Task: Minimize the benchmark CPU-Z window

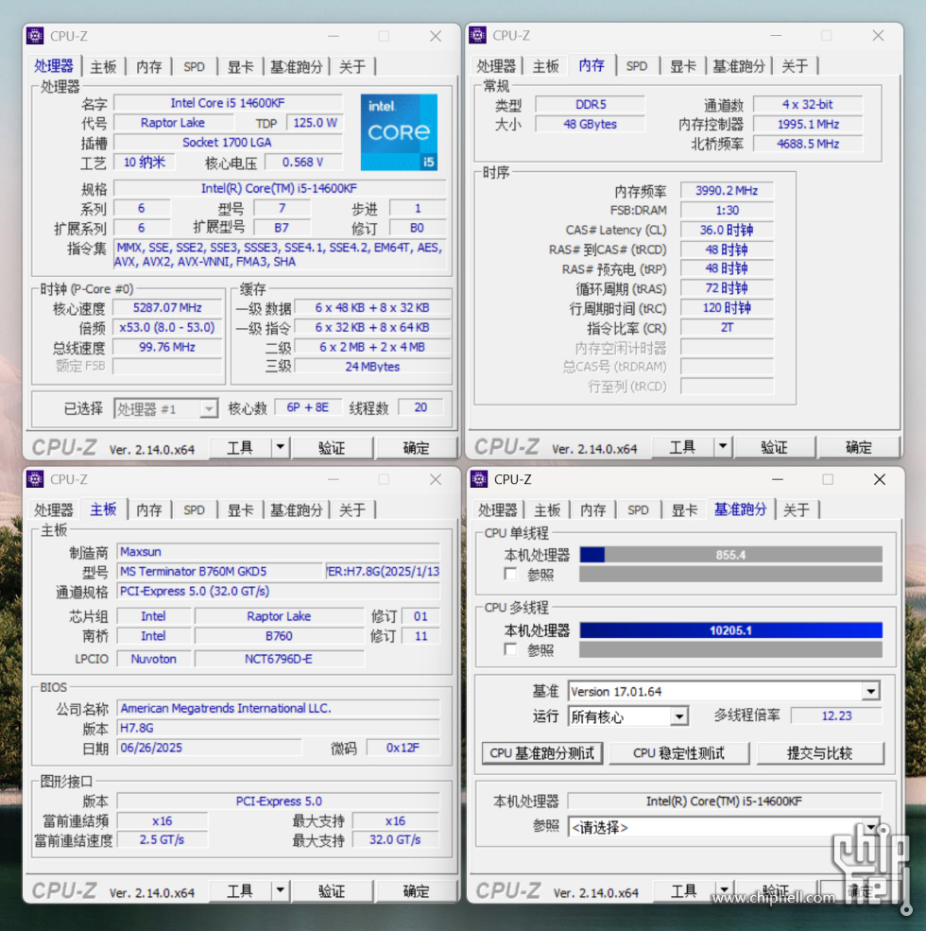Action: (777, 479)
